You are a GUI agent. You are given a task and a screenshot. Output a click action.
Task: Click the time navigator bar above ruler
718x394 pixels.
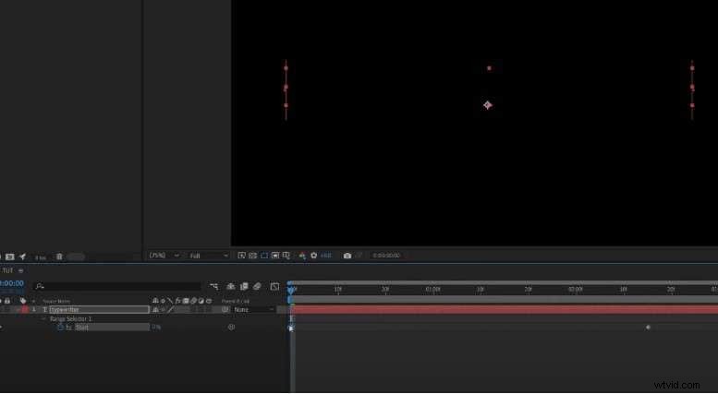504,282
